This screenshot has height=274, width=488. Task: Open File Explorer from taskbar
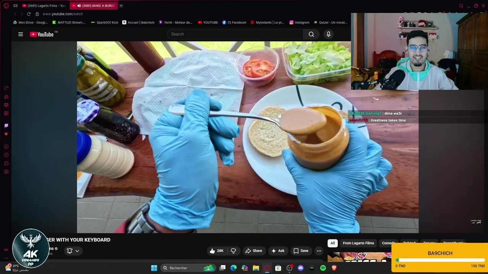pyautogui.click(x=256, y=268)
